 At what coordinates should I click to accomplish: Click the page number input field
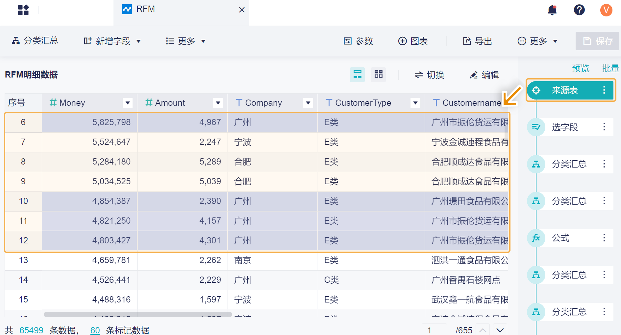tap(434, 330)
